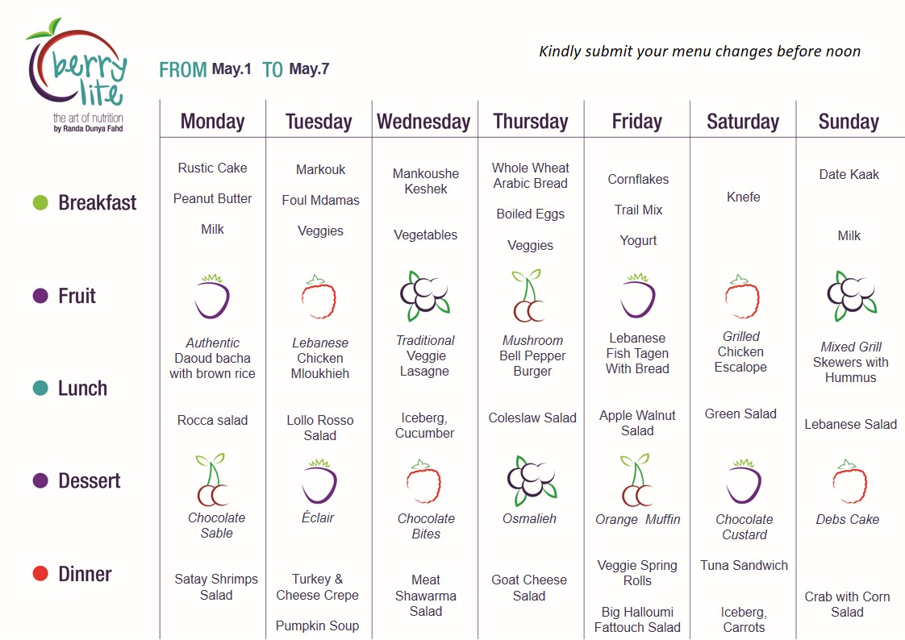Click the raspberry icon above Debs Cake
The image size is (905, 640).
pyautogui.click(x=849, y=482)
